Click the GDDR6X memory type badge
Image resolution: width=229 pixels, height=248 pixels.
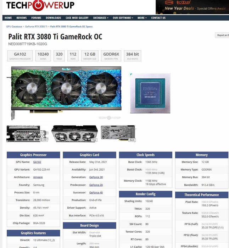click(x=111, y=56)
